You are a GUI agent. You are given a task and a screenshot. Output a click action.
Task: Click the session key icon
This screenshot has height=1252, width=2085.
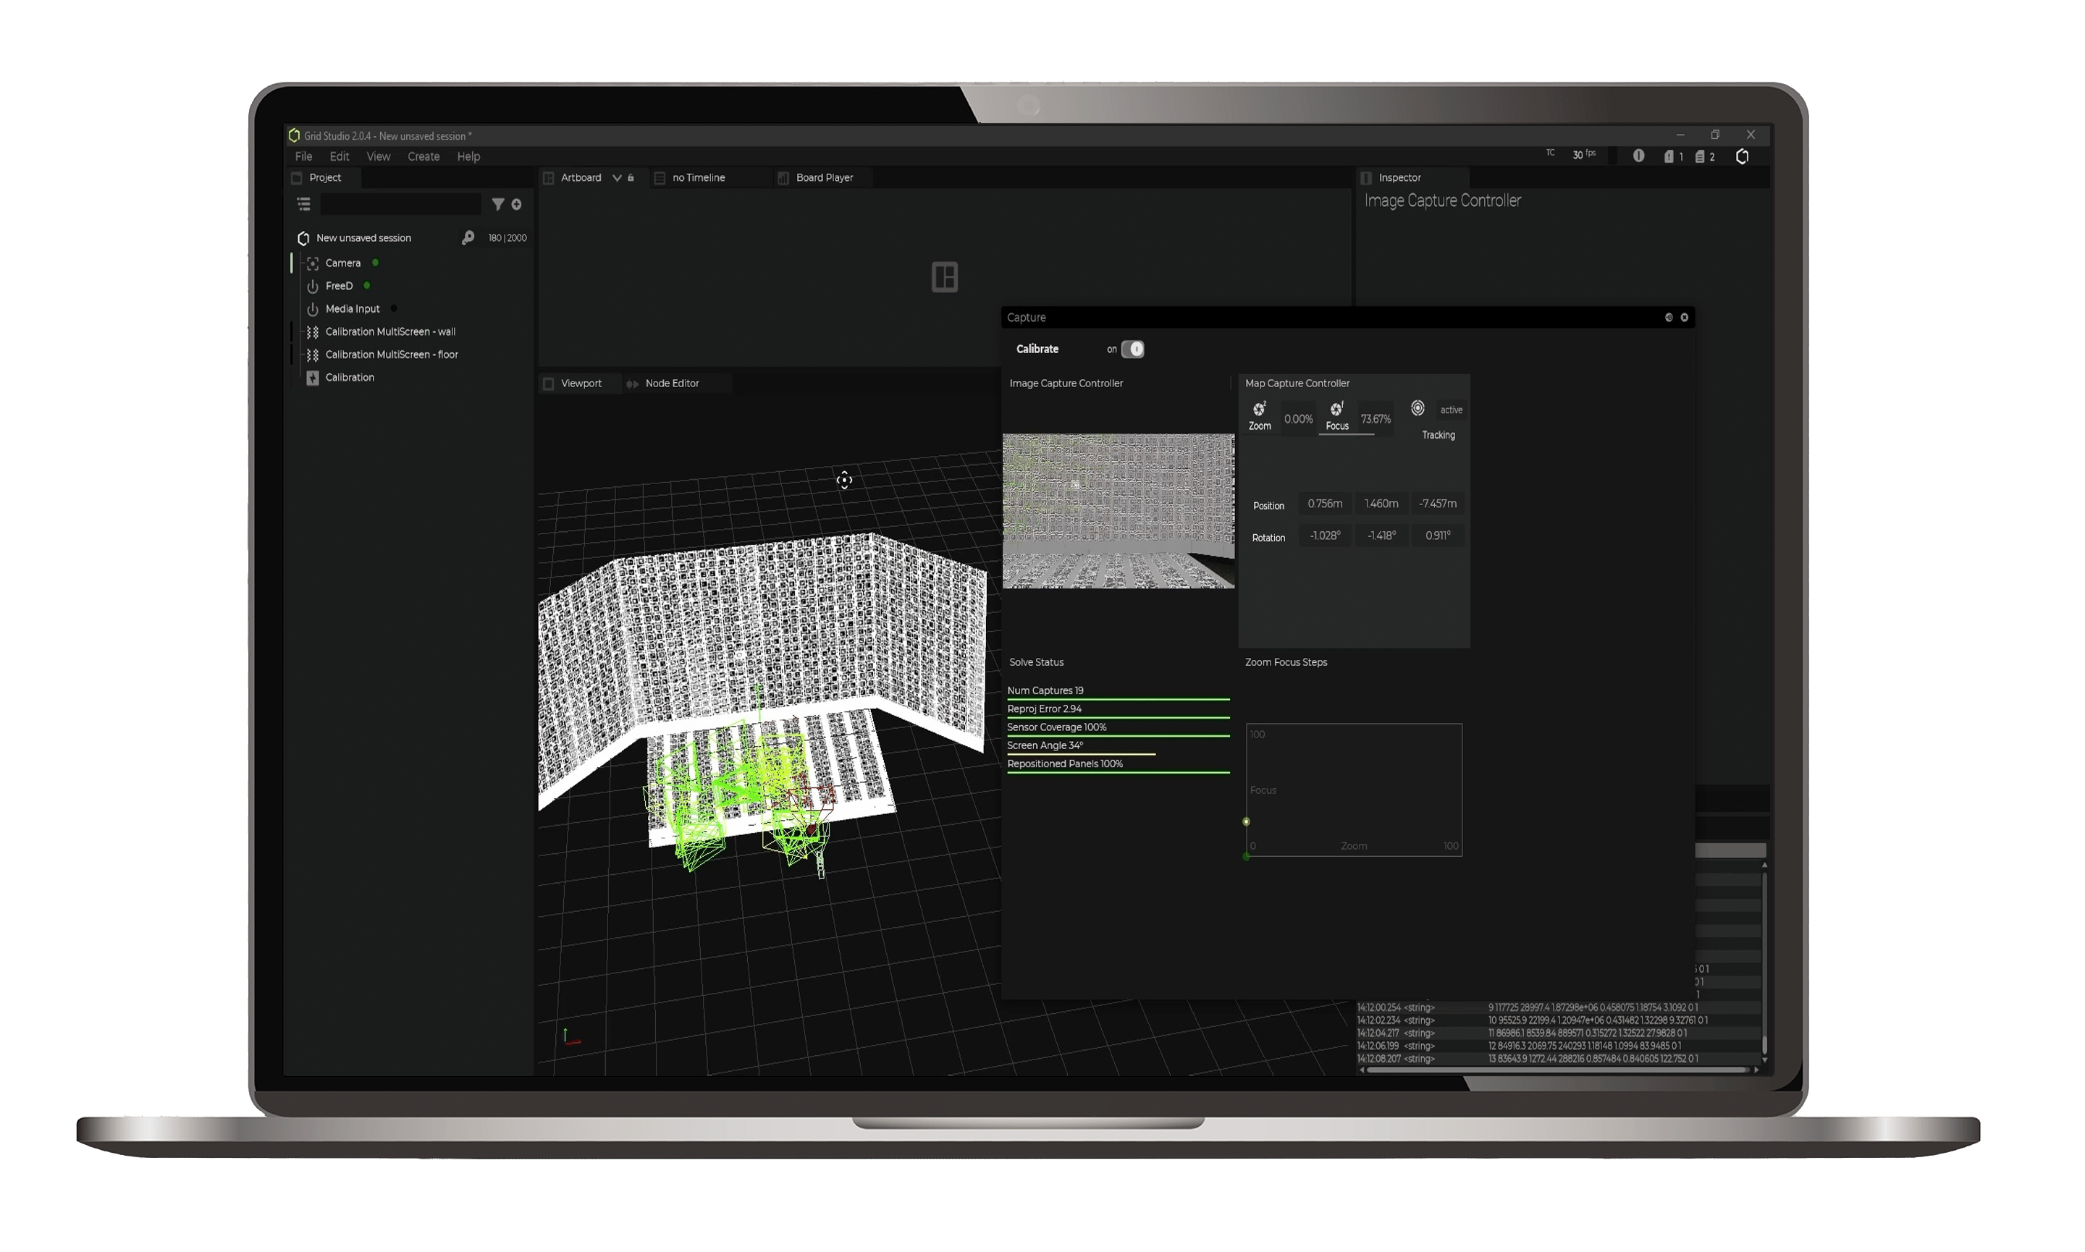pos(468,238)
